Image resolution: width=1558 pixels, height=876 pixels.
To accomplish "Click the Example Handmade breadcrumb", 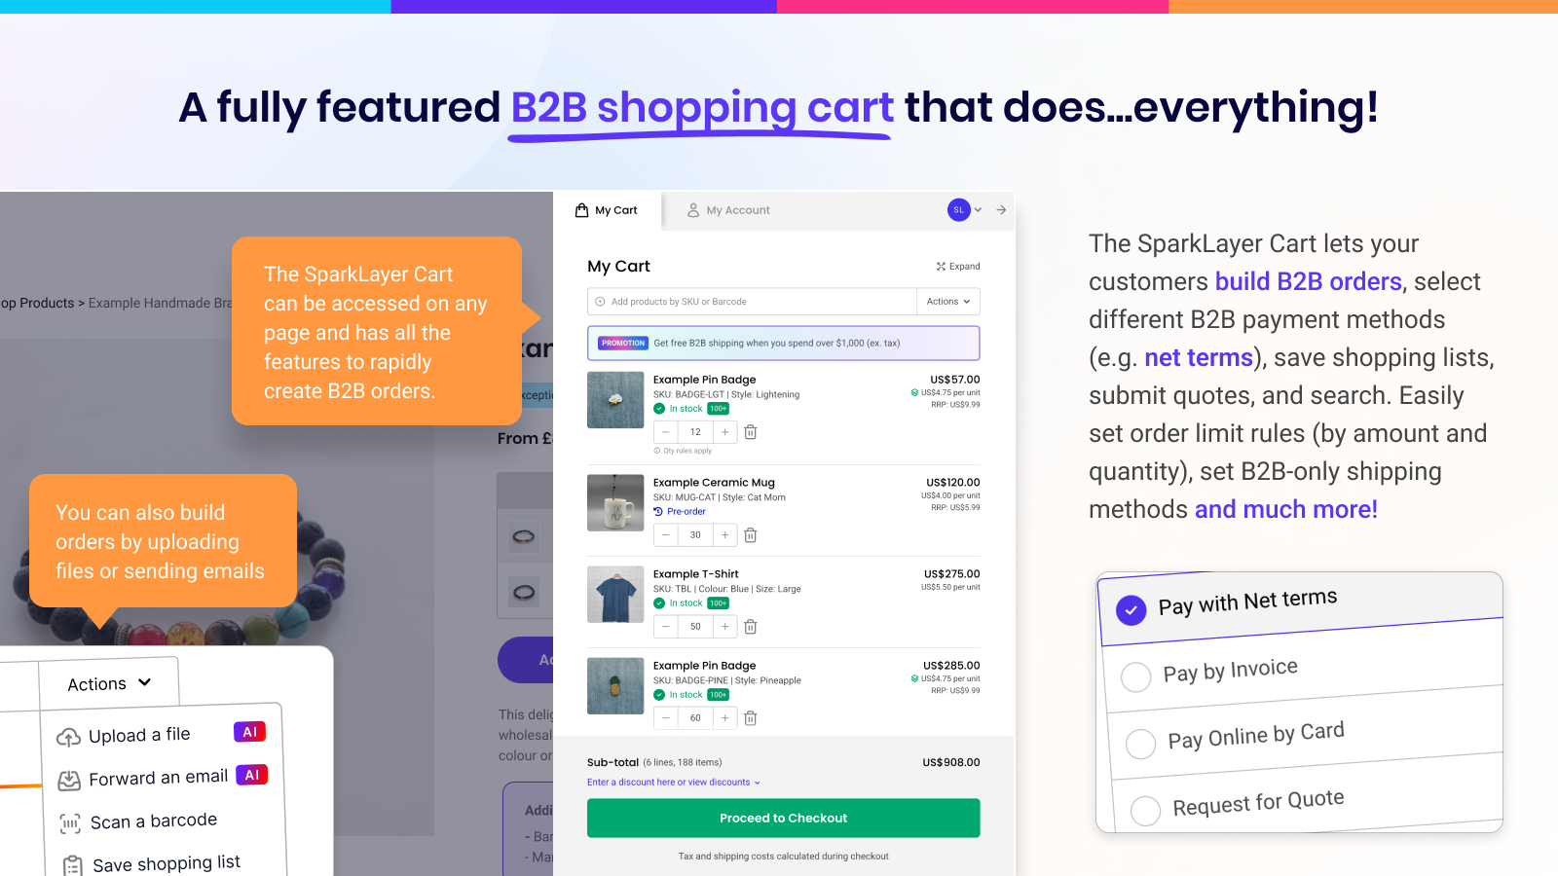I will [161, 303].
